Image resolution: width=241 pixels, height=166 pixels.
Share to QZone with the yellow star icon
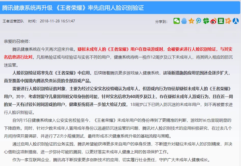tap(191, 21)
